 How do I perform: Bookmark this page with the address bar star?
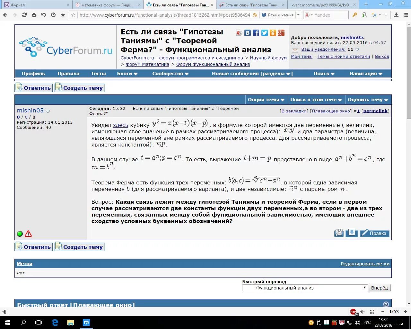coord(73,15)
